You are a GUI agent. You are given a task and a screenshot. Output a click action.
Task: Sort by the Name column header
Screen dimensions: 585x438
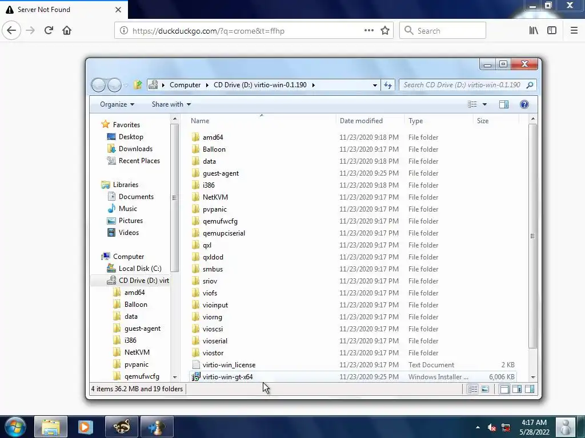click(x=261, y=121)
